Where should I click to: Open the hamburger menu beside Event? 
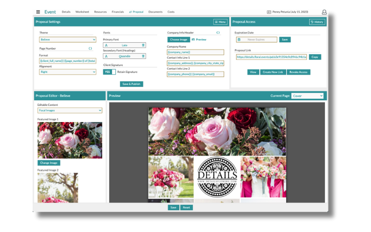click(38, 12)
